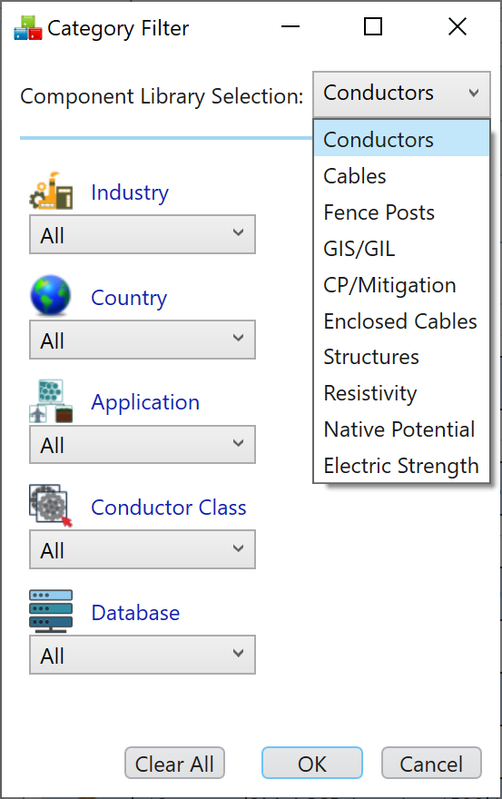Open the Industry dropdown
This screenshot has width=502, height=799.
(x=143, y=234)
